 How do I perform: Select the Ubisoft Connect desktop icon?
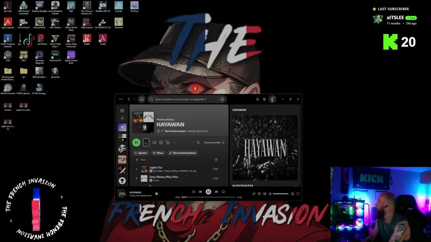click(x=8, y=89)
